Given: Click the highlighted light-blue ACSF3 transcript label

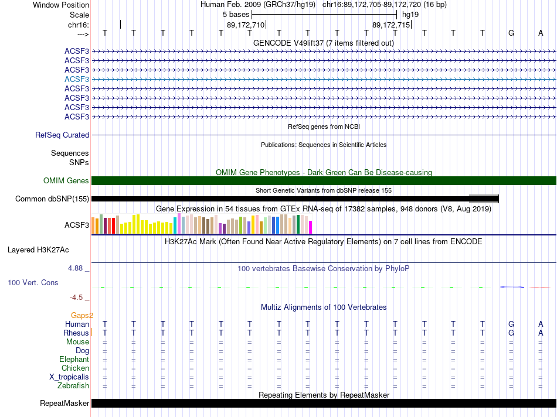Looking at the screenshot, I should click(x=77, y=79).
